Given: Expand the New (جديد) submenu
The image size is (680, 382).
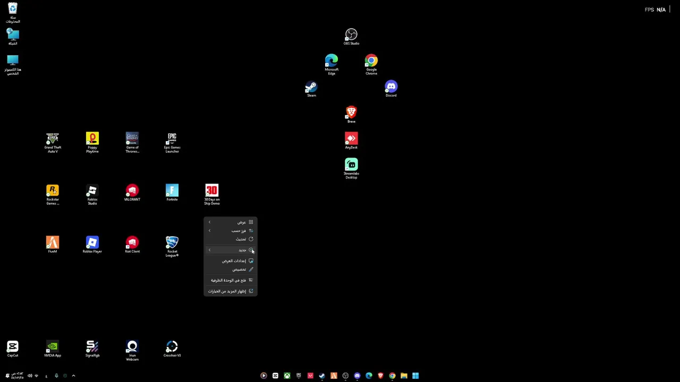Looking at the screenshot, I should (231, 250).
